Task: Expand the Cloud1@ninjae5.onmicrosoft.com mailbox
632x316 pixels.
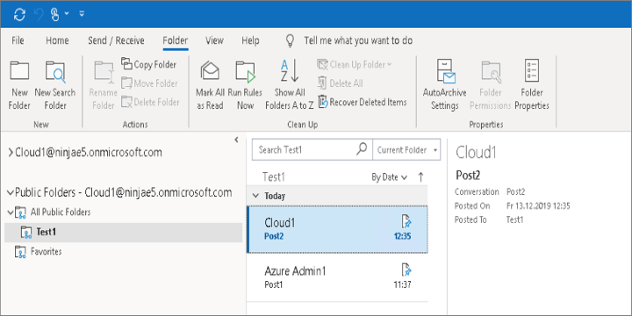Action: coord(10,153)
